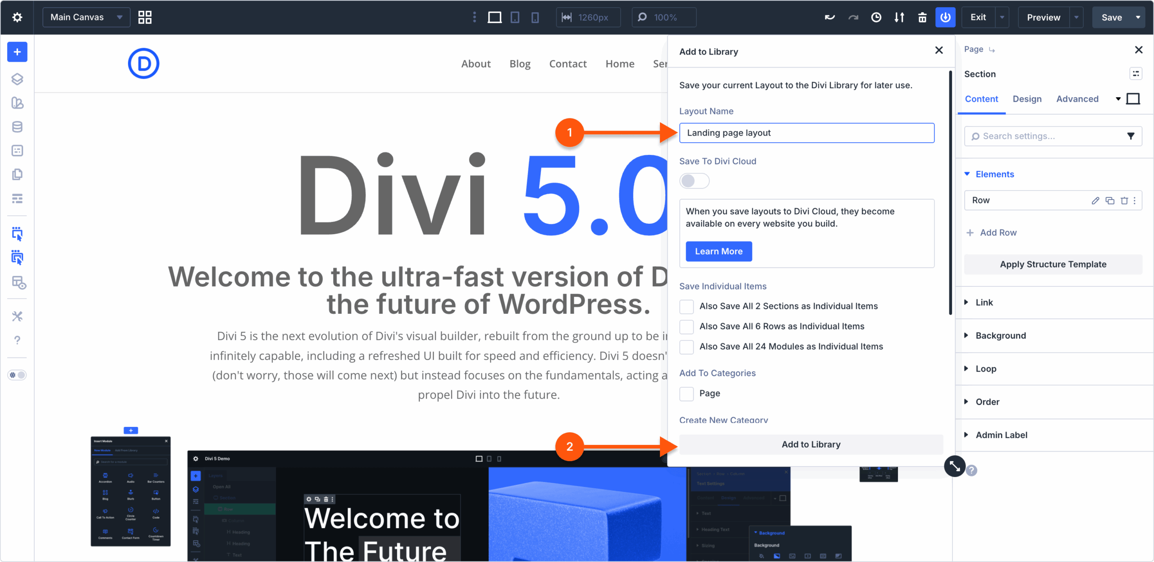Switch to the Advanced tab

pyautogui.click(x=1077, y=99)
